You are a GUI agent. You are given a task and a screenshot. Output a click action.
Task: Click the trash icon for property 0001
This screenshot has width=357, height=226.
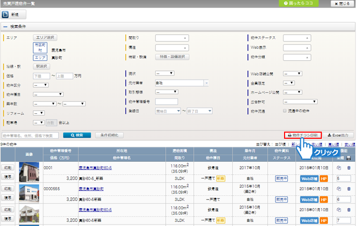click(349, 167)
